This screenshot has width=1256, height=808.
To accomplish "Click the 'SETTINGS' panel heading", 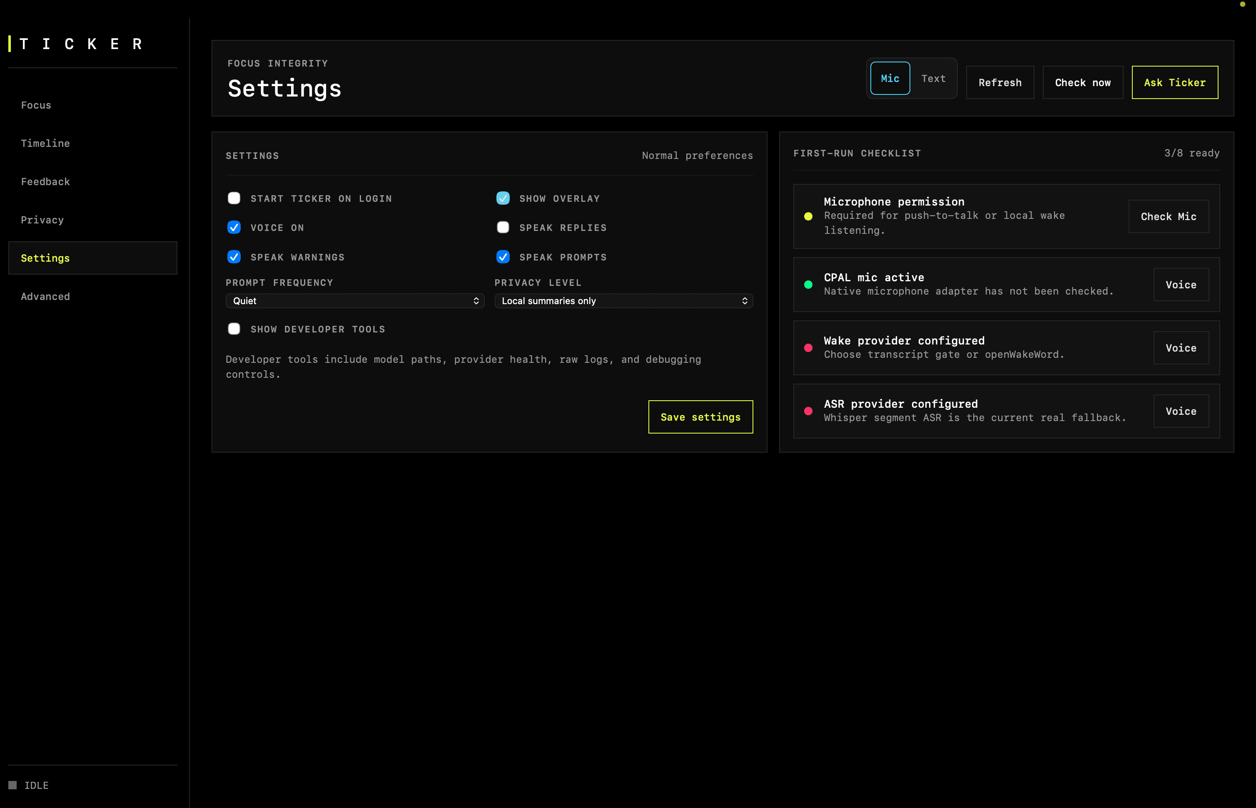I will [252, 156].
